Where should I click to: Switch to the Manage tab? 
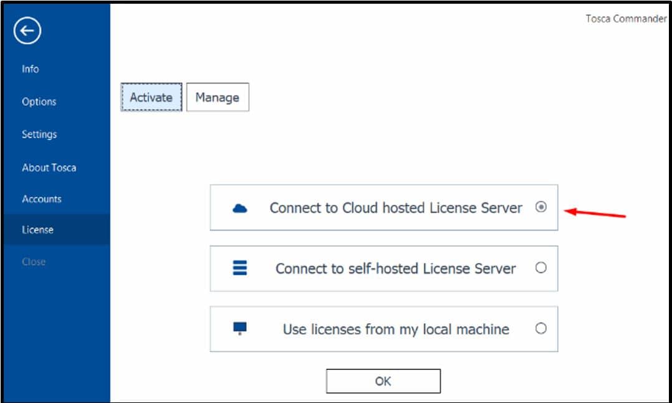pyautogui.click(x=218, y=97)
